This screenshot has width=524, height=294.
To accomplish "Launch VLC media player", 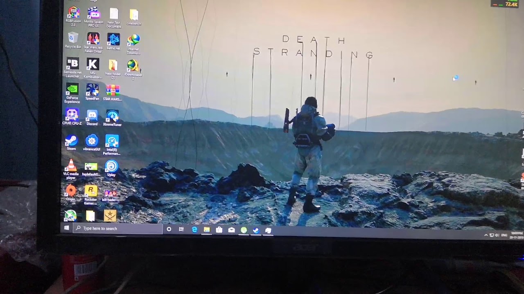I will [70, 169].
